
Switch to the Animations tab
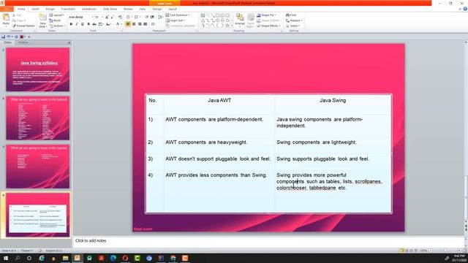point(89,9)
